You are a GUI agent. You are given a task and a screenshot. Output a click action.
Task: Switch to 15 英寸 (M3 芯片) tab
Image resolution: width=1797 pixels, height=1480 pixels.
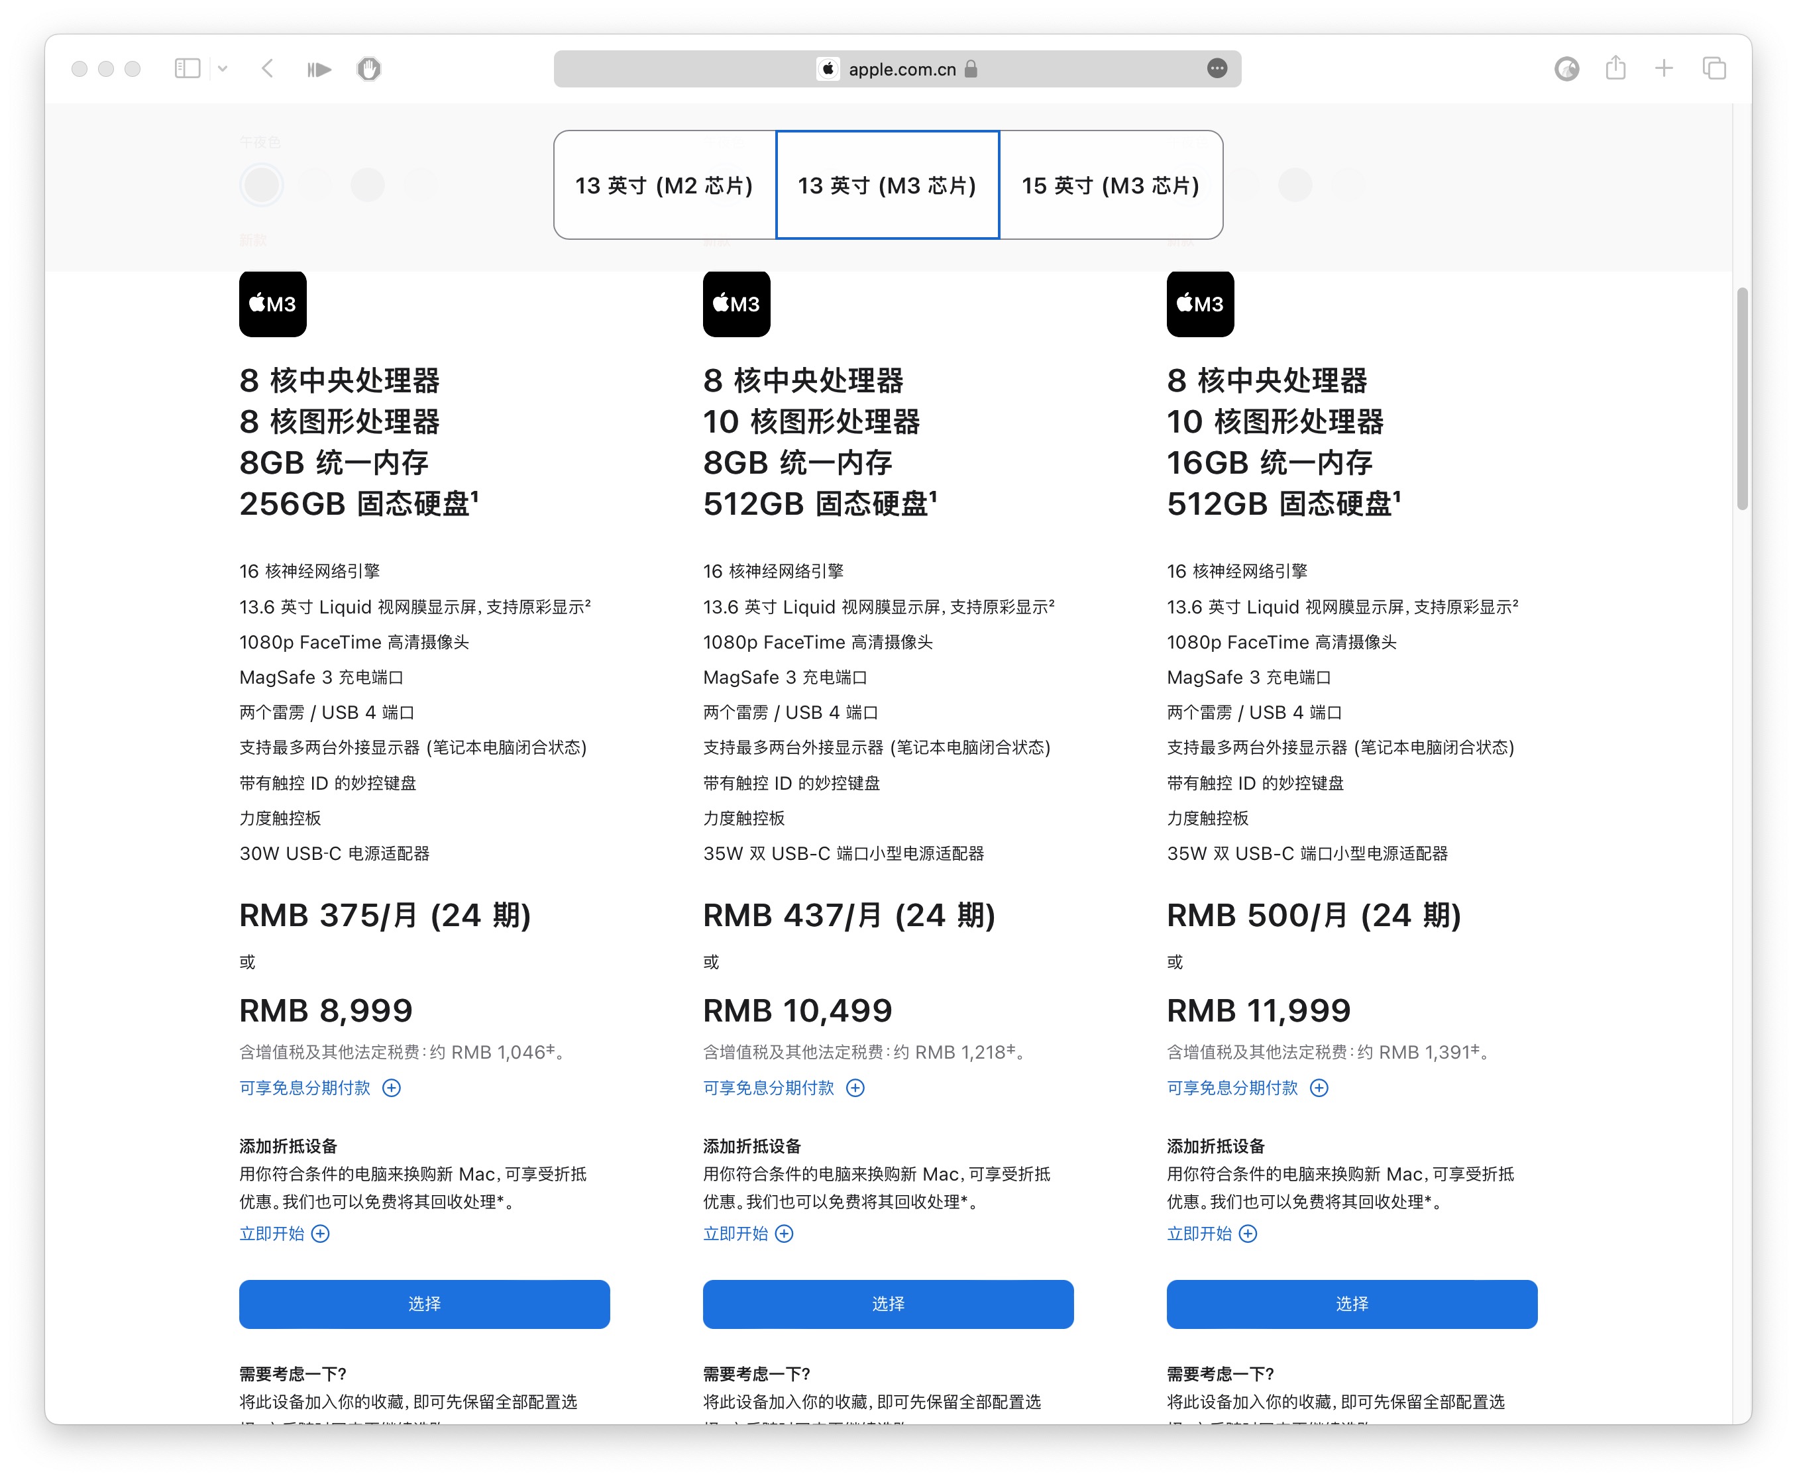click(1110, 185)
